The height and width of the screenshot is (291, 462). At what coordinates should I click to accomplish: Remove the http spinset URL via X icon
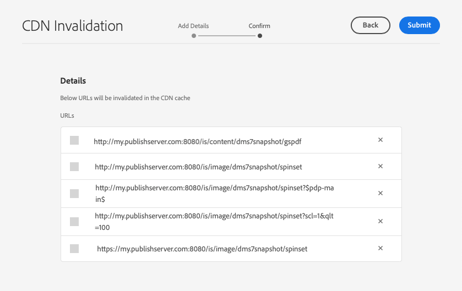pos(380,166)
